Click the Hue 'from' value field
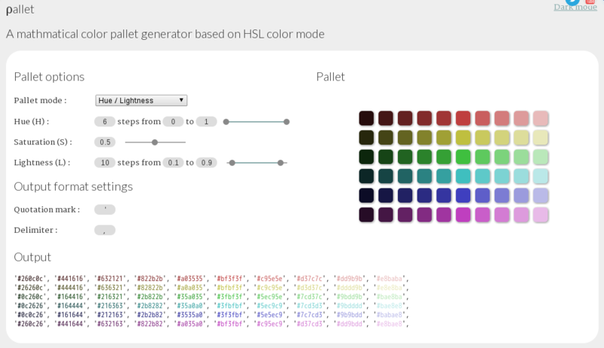Screen dimensions: 604x348 coord(173,121)
